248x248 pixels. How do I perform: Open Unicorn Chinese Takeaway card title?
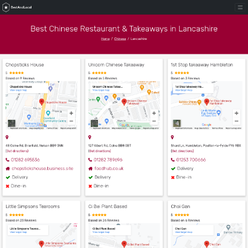[x=116, y=65]
